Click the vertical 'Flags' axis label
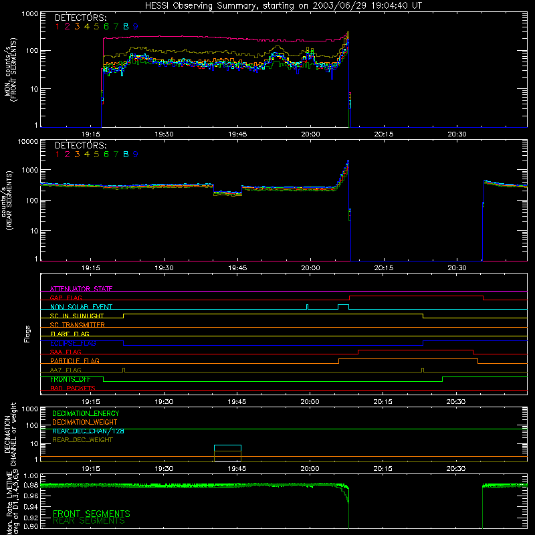Screen dimensions: 535x535 27,334
